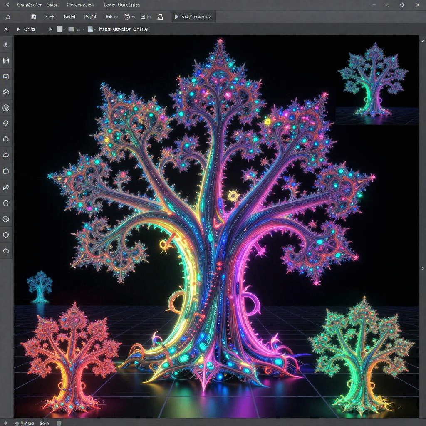Click the blue-gray swatch before 'Fram dosstor online'

90,29
